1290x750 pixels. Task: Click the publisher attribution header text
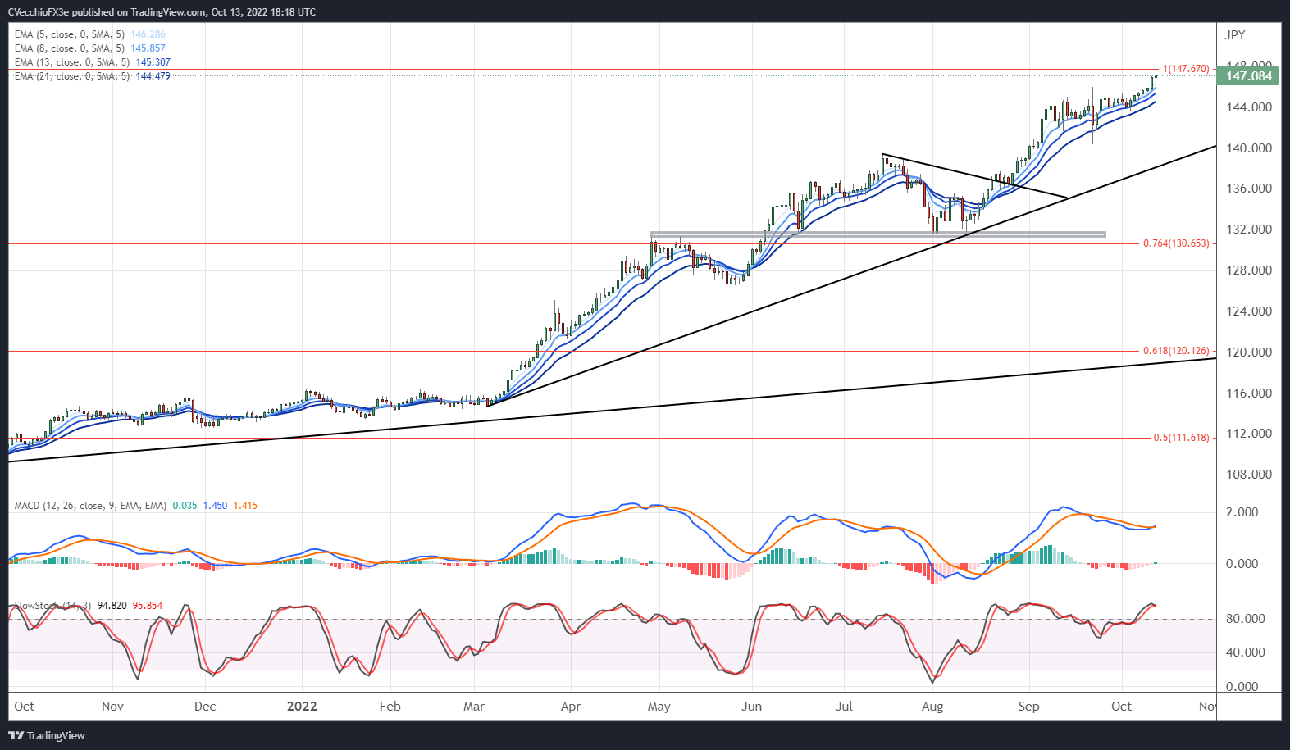(x=162, y=12)
